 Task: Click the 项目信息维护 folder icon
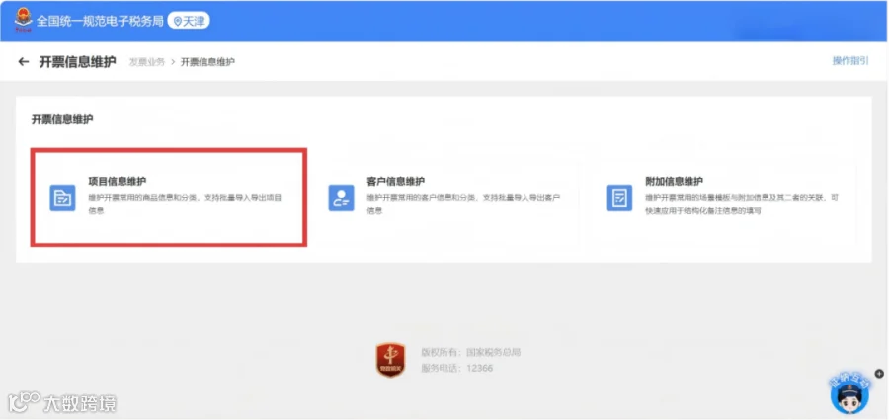[x=62, y=198]
